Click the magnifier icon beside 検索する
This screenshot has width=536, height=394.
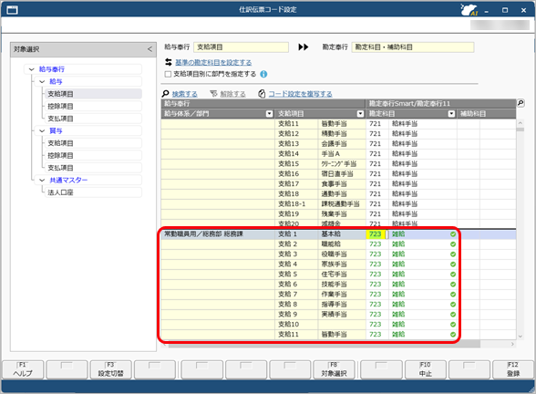(x=166, y=93)
